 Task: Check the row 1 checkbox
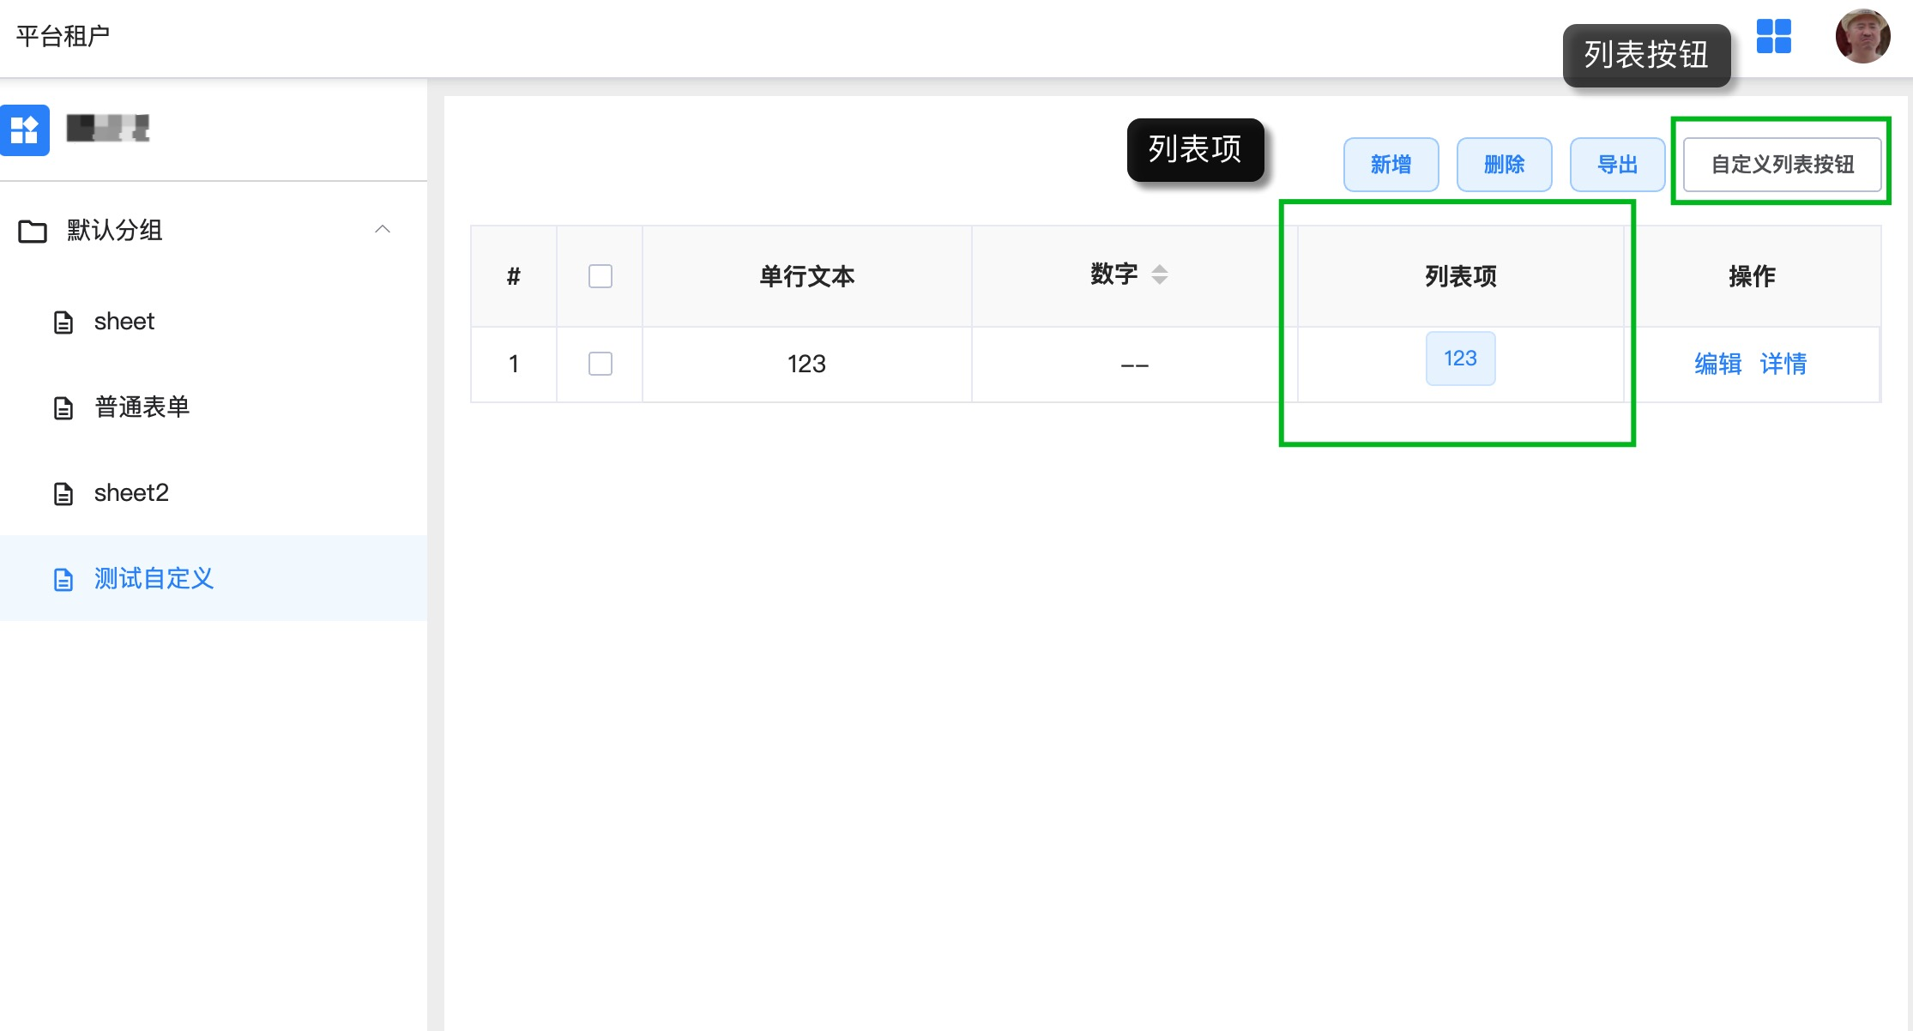point(600,364)
